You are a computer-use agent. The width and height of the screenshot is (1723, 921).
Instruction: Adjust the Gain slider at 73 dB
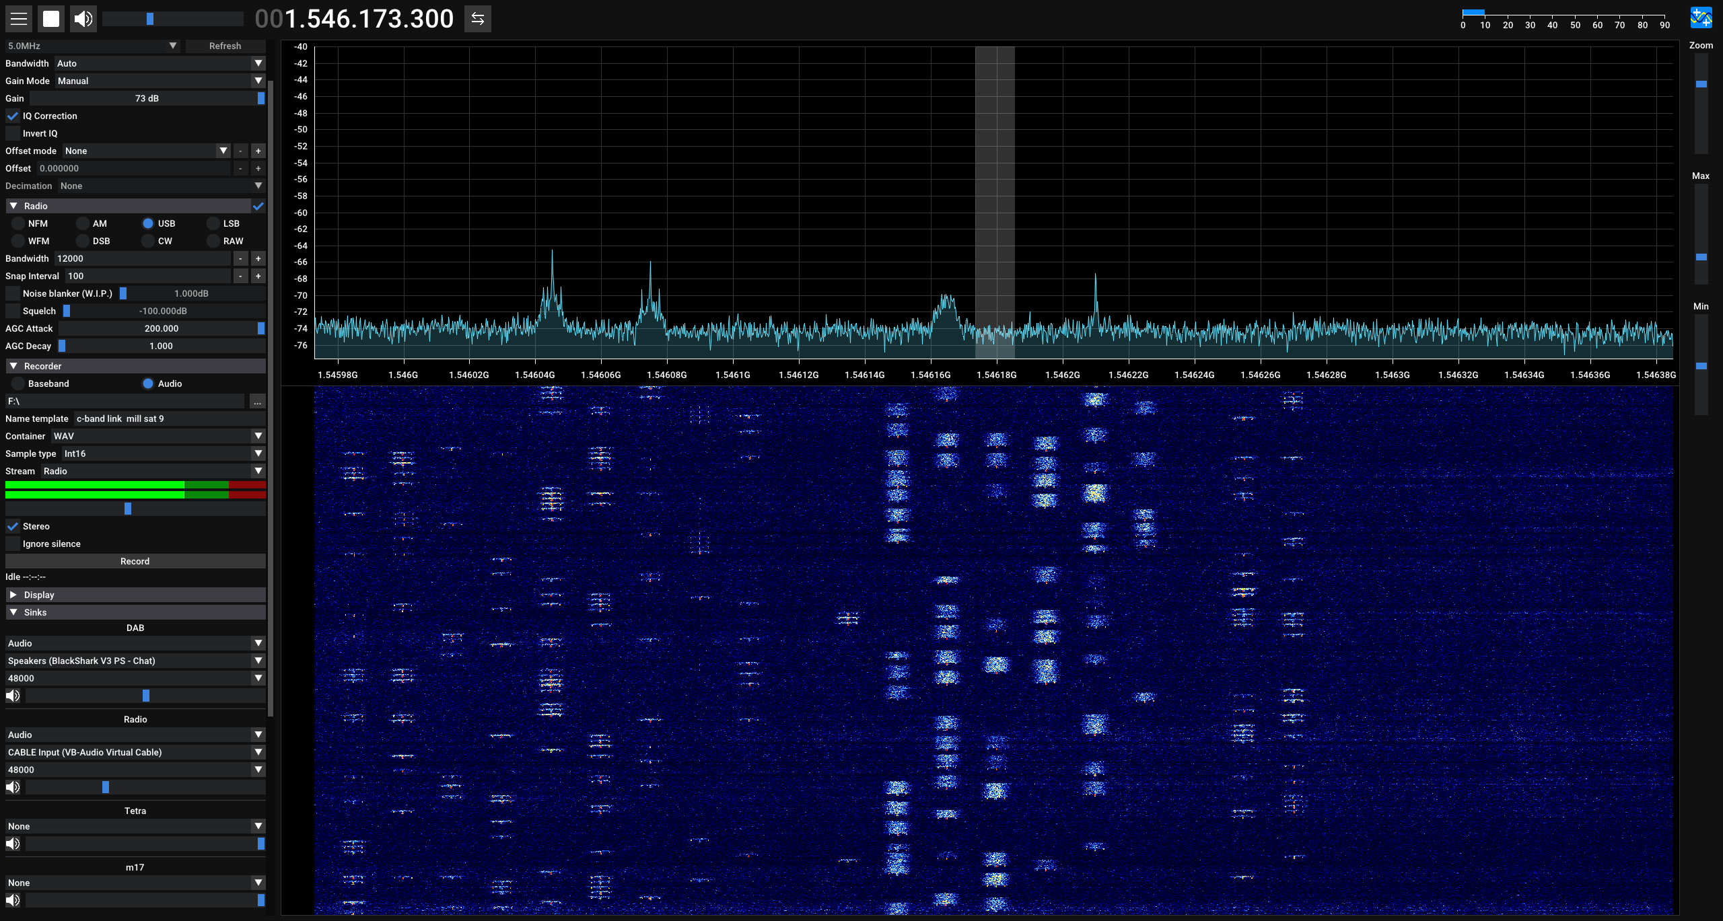pyautogui.click(x=147, y=98)
